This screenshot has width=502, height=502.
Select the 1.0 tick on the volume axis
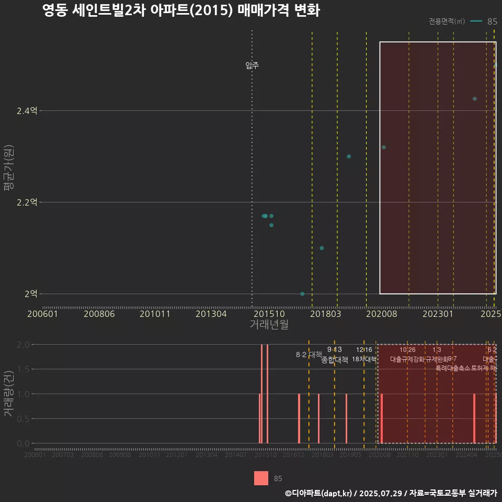click(x=23, y=394)
